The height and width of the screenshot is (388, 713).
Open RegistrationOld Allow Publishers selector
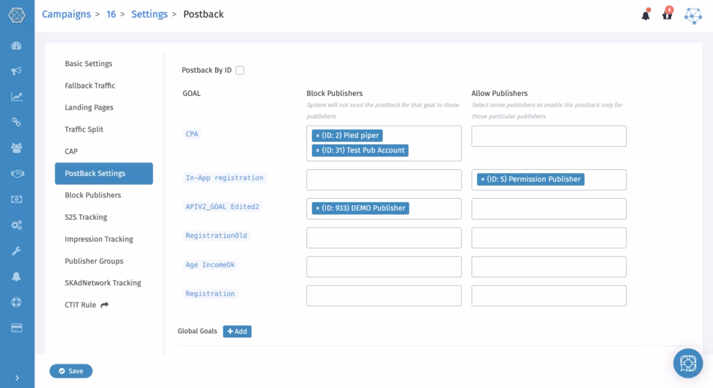tap(549, 238)
